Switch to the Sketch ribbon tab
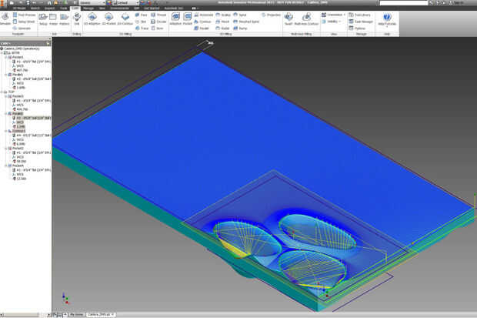Image resolution: width=477 pixels, height=318 pixels. tap(35, 8)
